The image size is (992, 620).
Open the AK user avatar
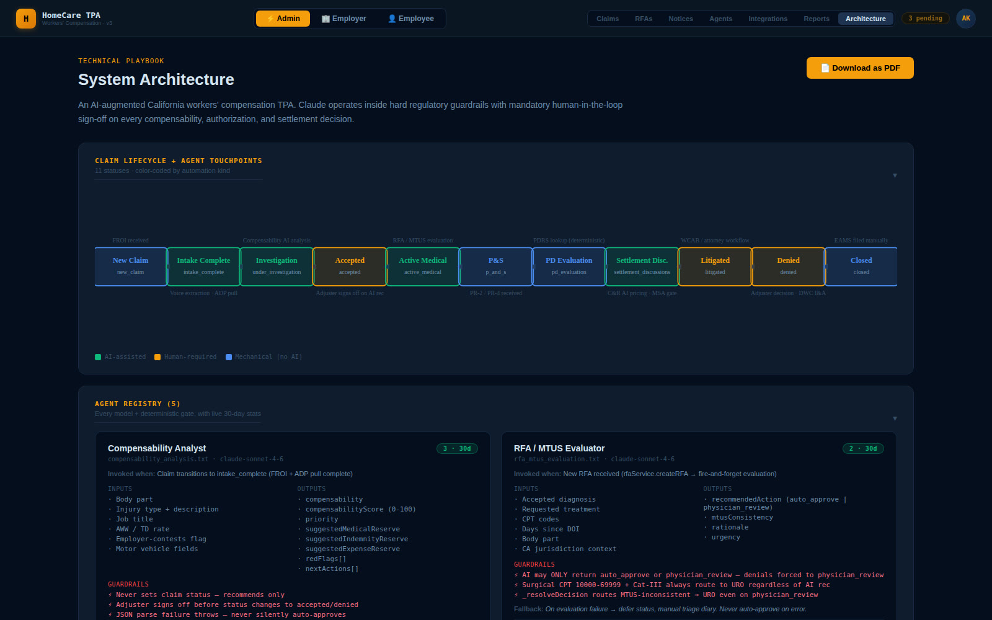coord(966,19)
